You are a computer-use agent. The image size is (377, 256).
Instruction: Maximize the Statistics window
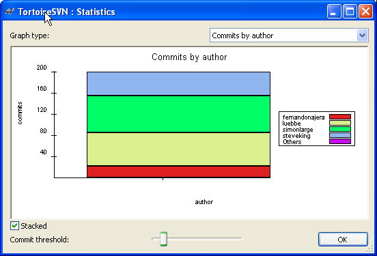(350, 12)
